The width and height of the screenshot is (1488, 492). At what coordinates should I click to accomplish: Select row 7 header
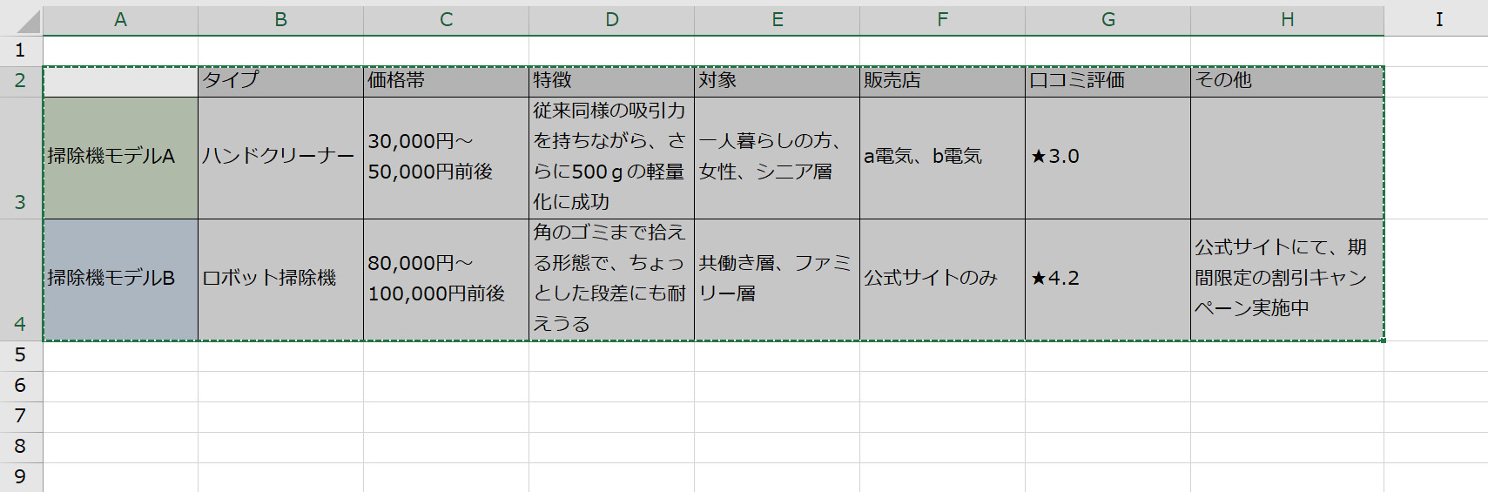pos(21,416)
